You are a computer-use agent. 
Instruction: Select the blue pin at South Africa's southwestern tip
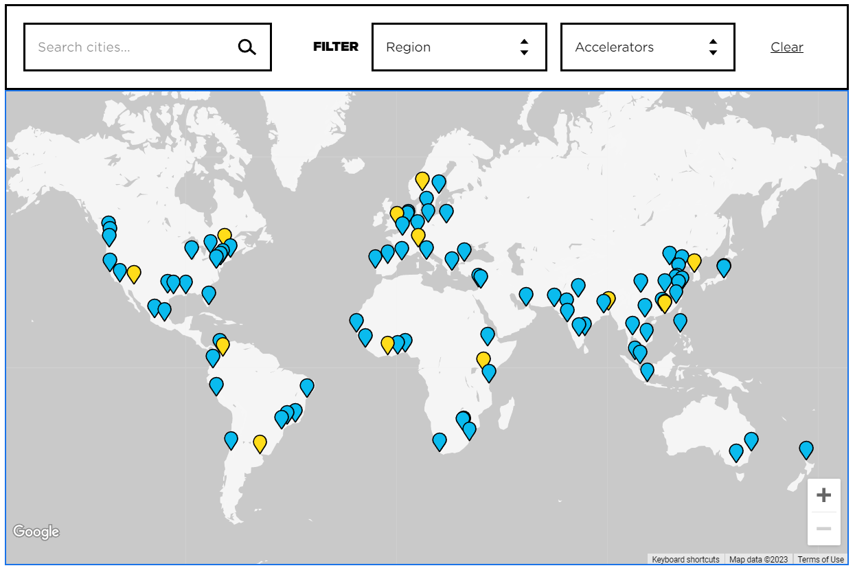(440, 441)
